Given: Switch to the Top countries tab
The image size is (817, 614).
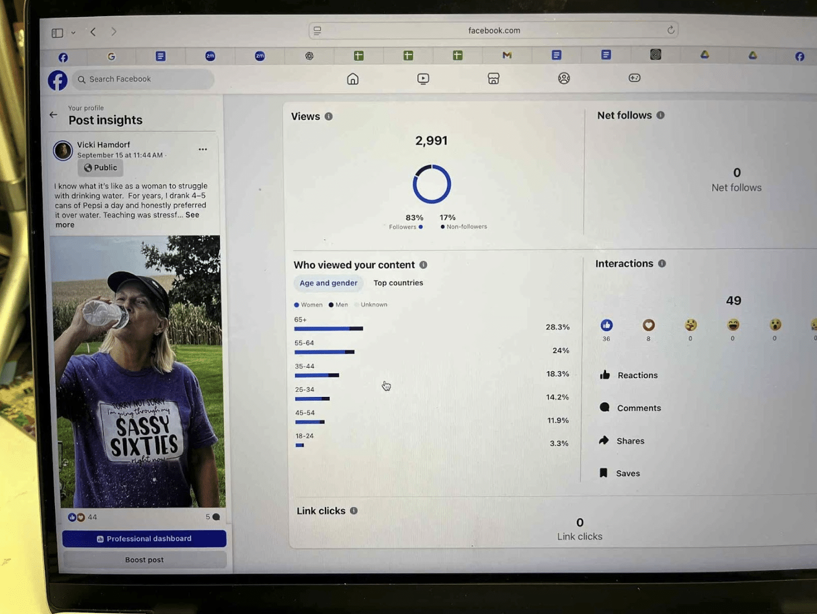Looking at the screenshot, I should pos(398,283).
